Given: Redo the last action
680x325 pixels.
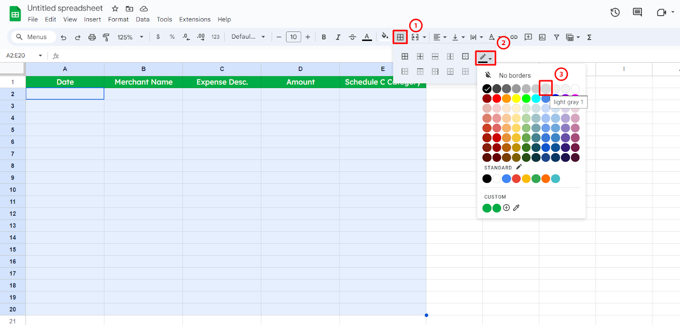Looking at the screenshot, I should coord(78,37).
